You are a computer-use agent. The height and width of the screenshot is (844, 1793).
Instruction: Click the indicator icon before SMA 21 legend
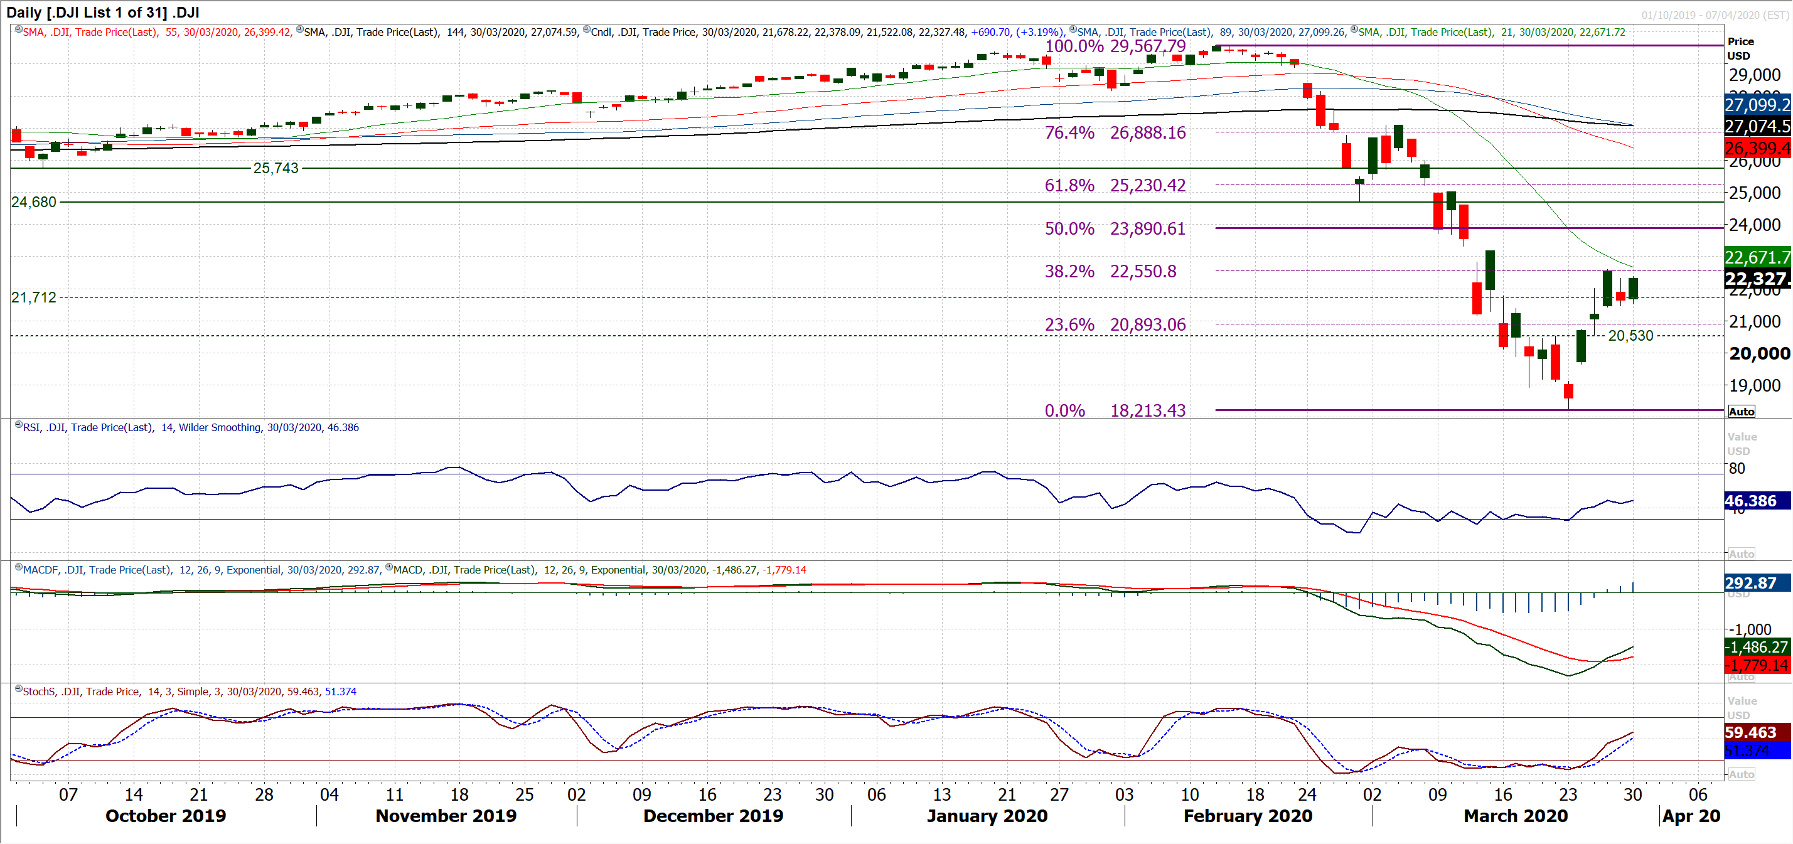click(x=1354, y=29)
